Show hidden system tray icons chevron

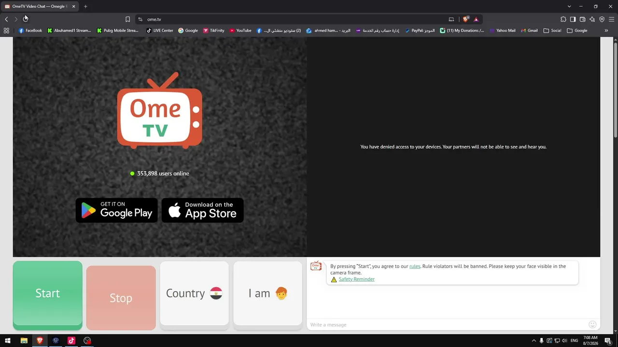[534, 341]
